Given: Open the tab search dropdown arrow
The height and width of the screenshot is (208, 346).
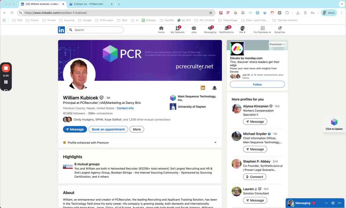Looking at the screenshot, I should pos(342,4).
